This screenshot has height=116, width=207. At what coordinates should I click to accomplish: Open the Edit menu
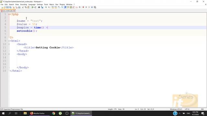(6, 5)
